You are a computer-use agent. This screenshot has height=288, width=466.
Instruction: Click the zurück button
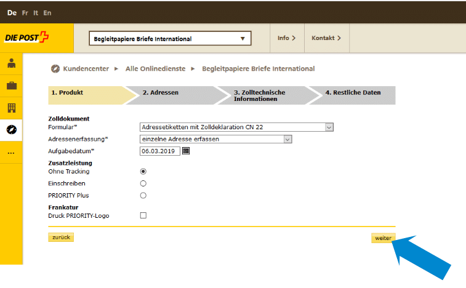point(60,238)
